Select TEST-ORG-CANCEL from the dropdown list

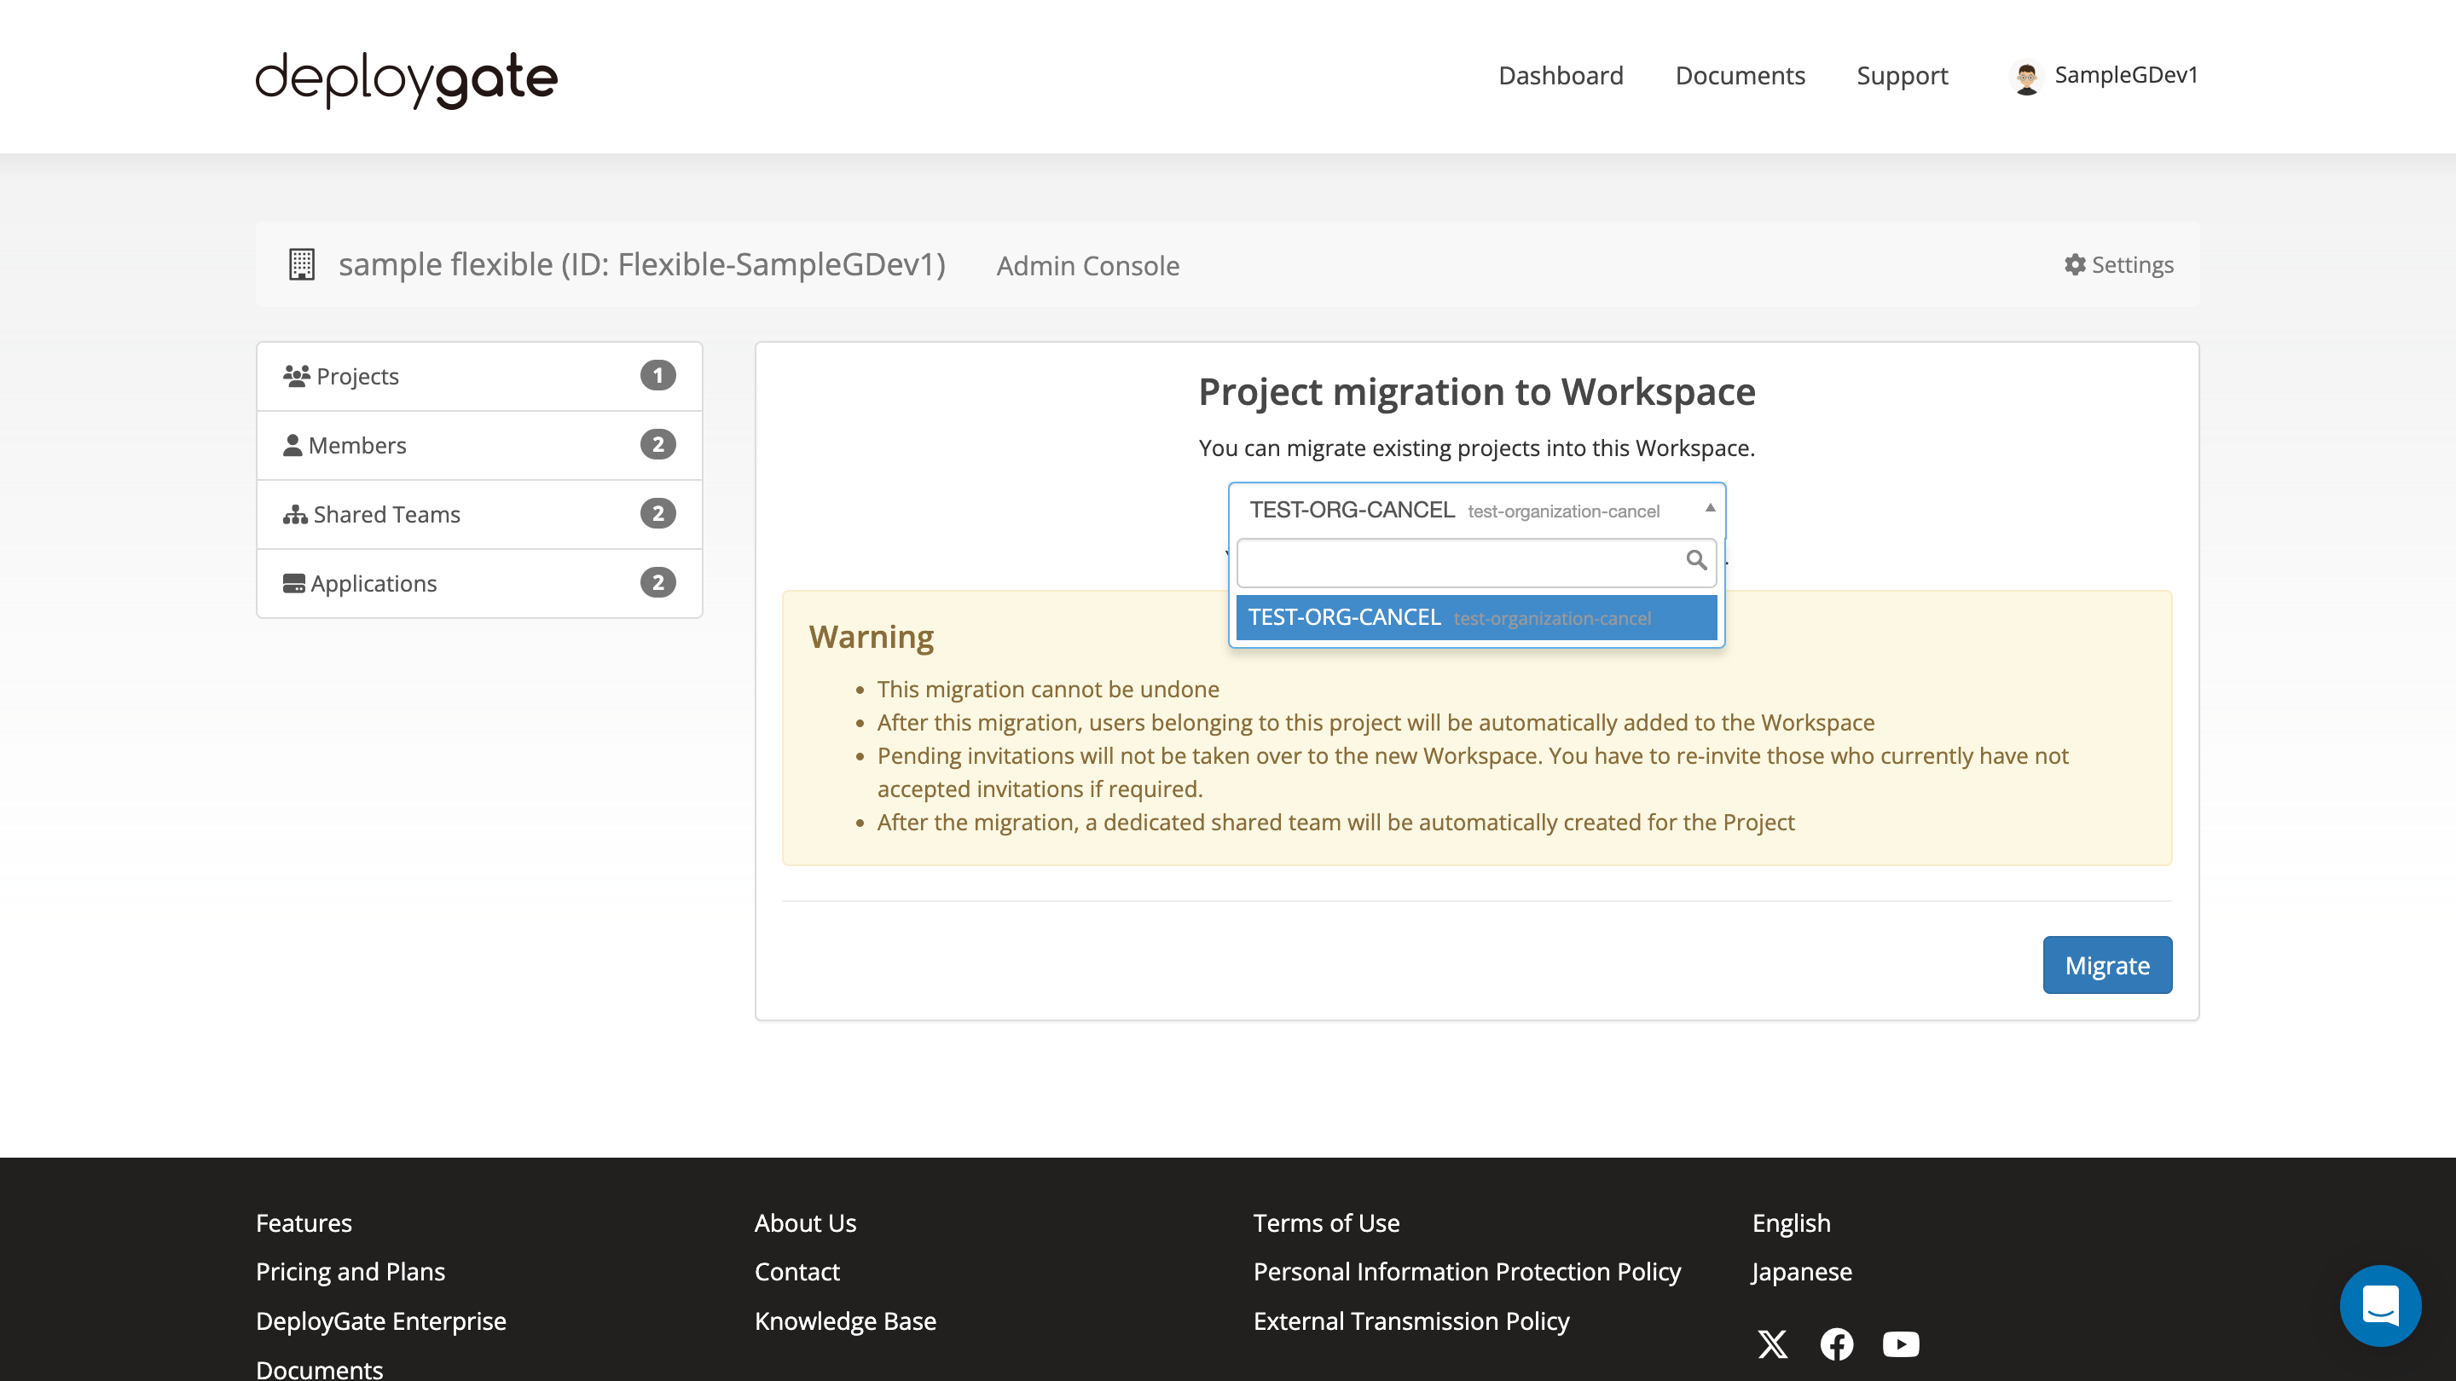coord(1476,617)
